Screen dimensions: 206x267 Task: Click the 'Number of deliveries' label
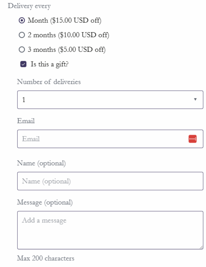pyautogui.click(x=49, y=82)
